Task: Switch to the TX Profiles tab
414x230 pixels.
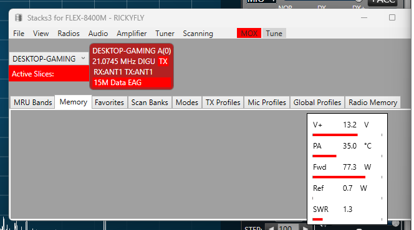Action: click(x=223, y=103)
